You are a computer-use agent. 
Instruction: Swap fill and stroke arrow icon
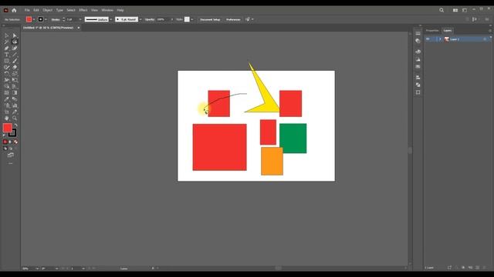[x=15, y=125]
